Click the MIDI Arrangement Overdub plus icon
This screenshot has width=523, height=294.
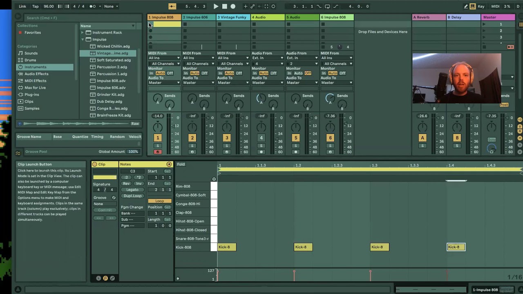pos(246,6)
